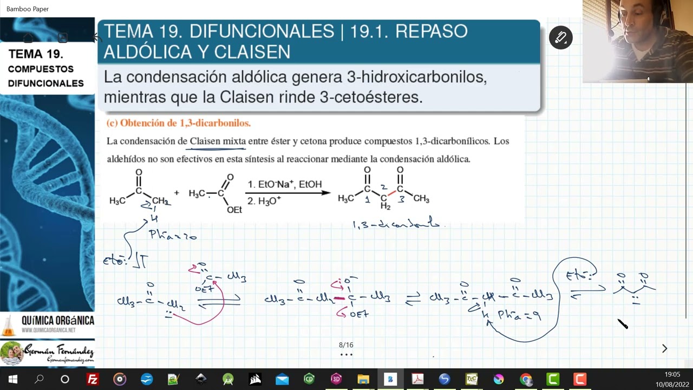Switch to Bamboo Paper taskbar icon
The height and width of the screenshot is (390, 693).
390,379
